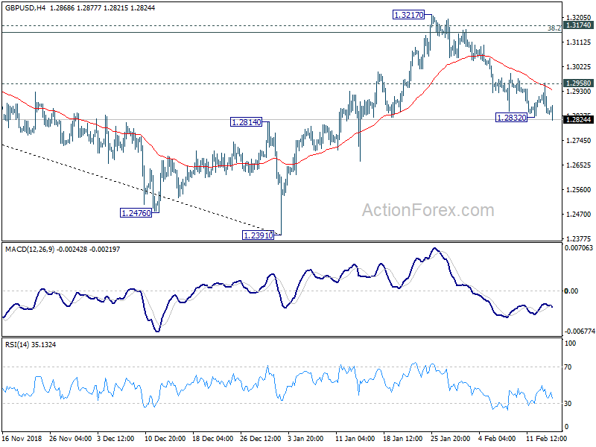Screen dimensions: 596x447
Task: Click the MACD 0.00 zero scale value
Action: tap(571, 291)
